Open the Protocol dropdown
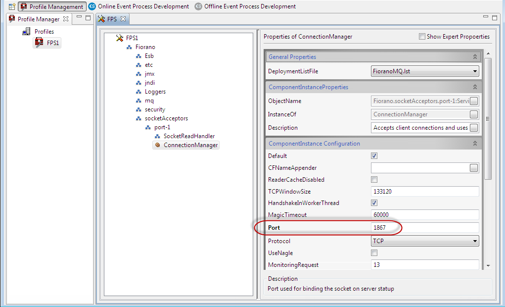This screenshot has height=307, width=505. point(475,241)
